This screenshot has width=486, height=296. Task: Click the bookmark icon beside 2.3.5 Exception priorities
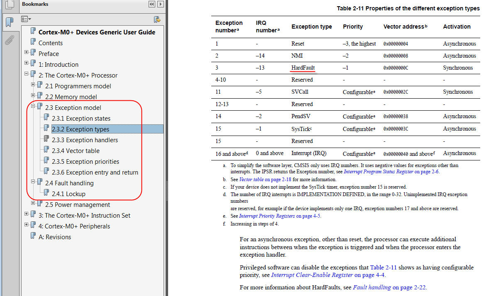coord(46,160)
